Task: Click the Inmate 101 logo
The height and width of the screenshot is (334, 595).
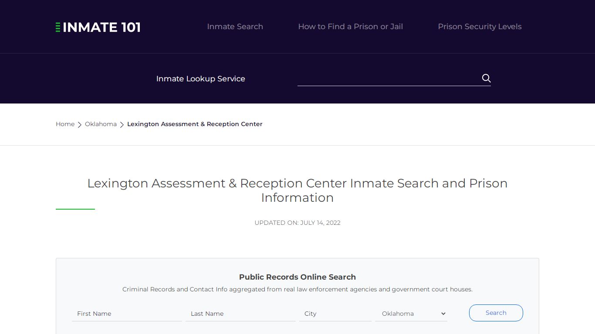Action: tap(98, 27)
